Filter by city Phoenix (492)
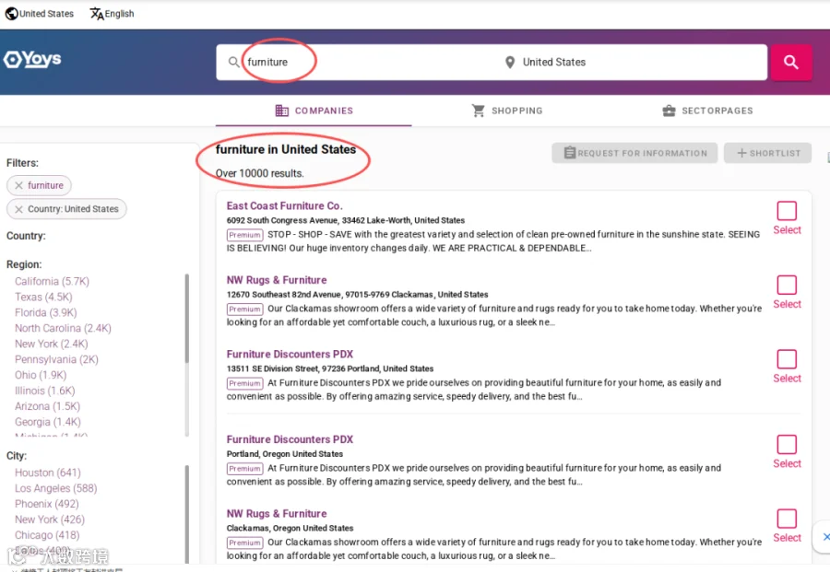Screen dimensions: 830x572 point(47,504)
